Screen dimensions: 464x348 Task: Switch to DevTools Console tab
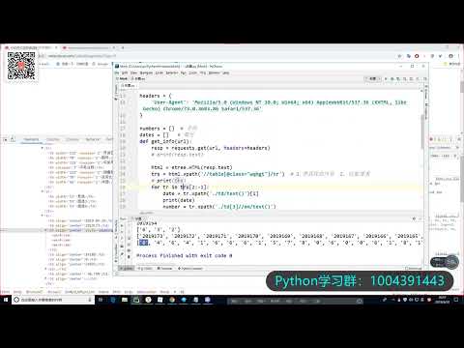(53, 139)
